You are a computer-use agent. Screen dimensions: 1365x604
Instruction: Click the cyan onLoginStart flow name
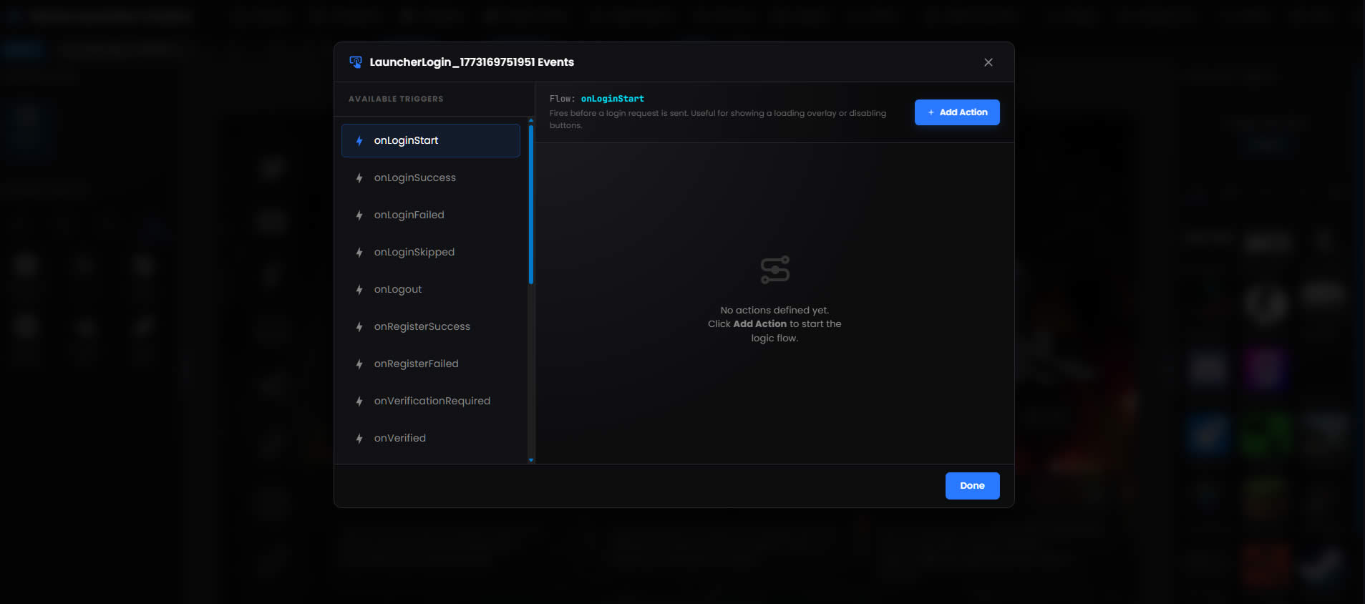click(612, 99)
